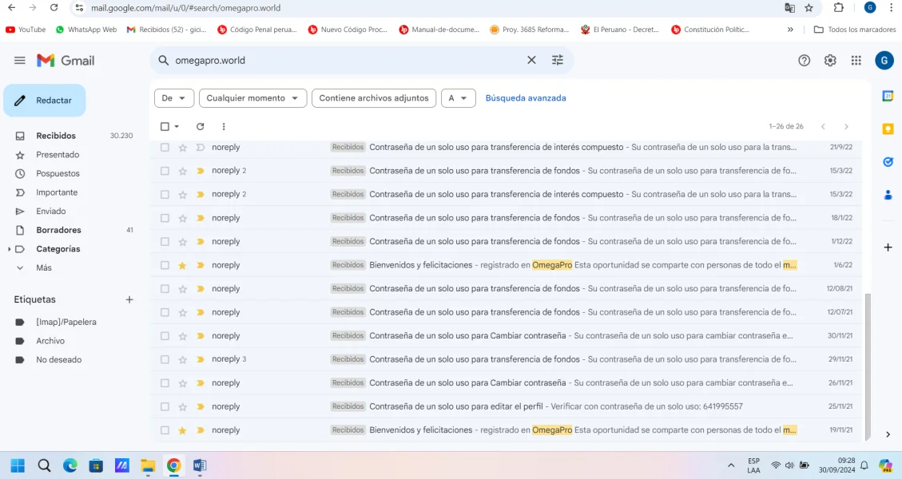Open the Cualquier momento date dropdown
Image resolution: width=902 pixels, height=479 pixels.
252,98
